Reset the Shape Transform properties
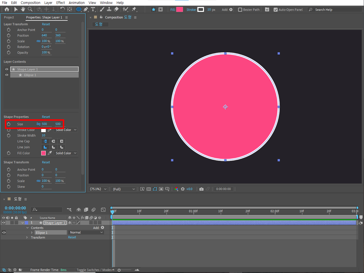 [x=46, y=162]
